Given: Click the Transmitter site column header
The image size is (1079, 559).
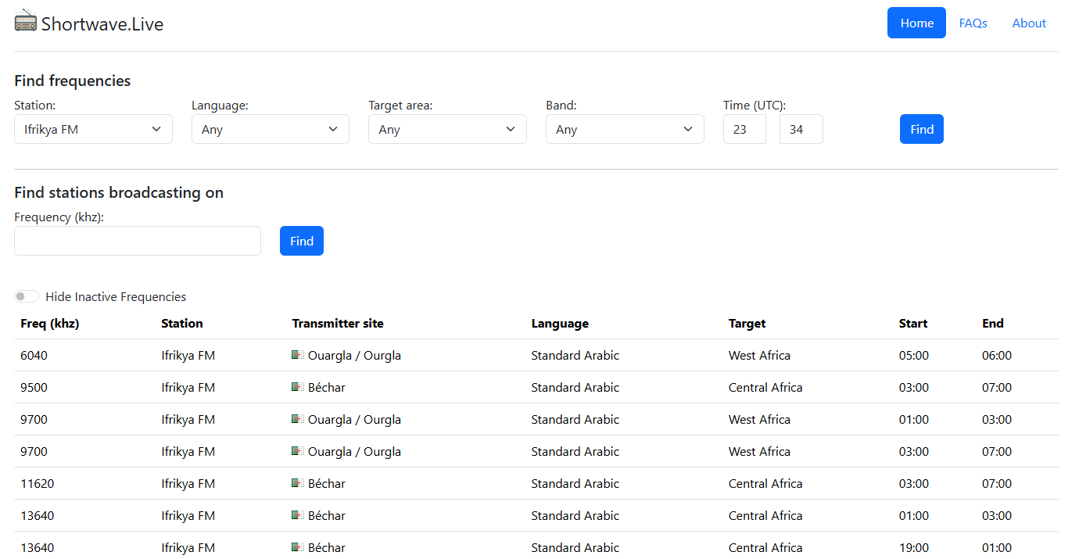Looking at the screenshot, I should click(x=338, y=323).
